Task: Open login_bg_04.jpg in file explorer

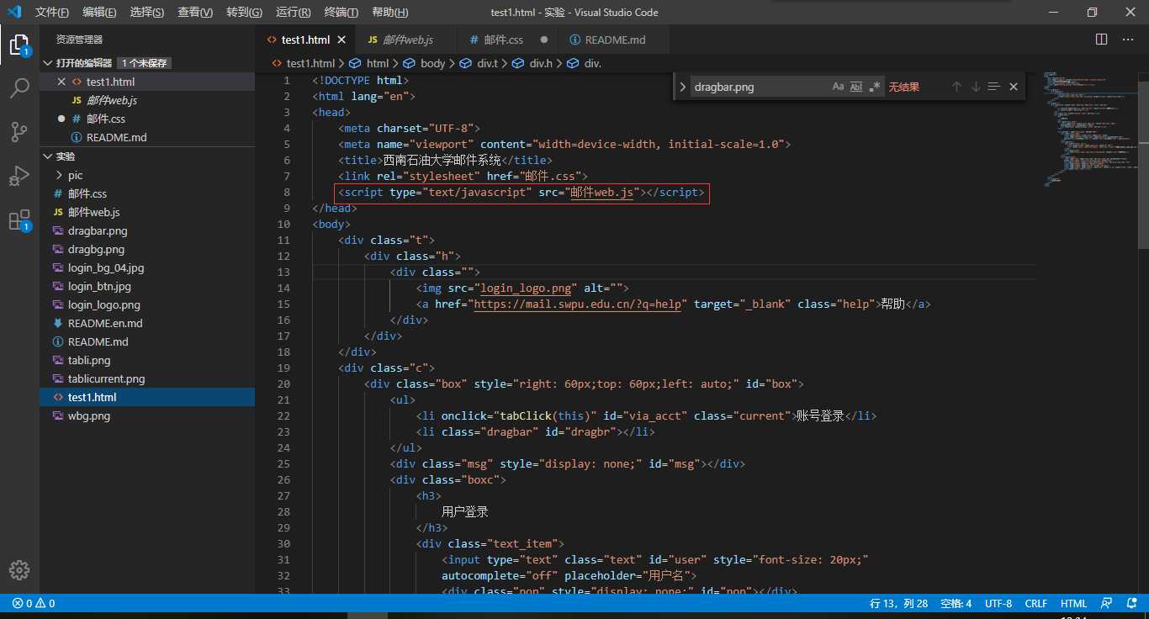Action: coord(106,267)
